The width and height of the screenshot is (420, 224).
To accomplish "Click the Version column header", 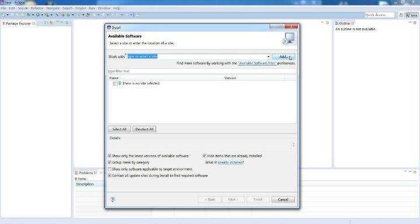I will tap(254, 78).
